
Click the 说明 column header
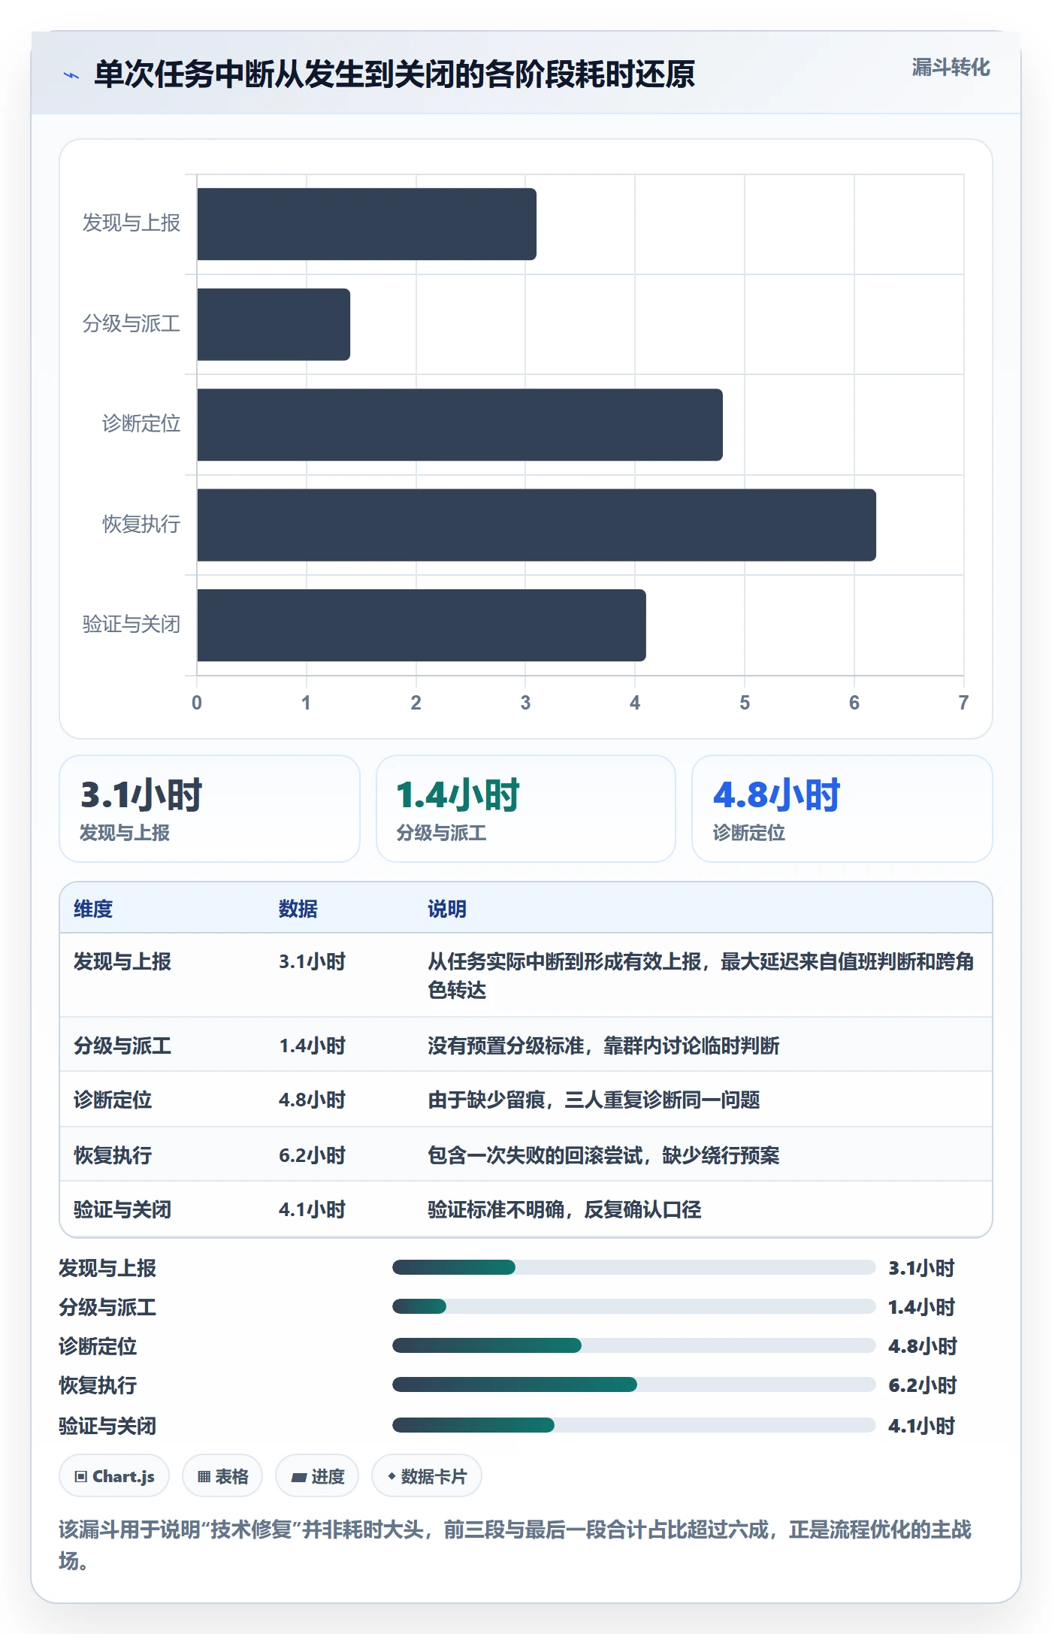pyautogui.click(x=447, y=909)
